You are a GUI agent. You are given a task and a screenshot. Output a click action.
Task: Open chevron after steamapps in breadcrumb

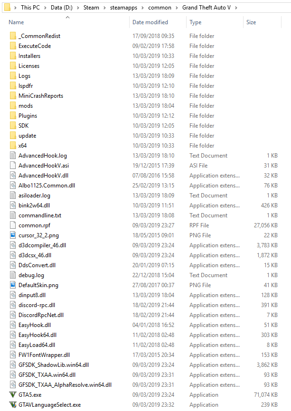pos(142,8)
